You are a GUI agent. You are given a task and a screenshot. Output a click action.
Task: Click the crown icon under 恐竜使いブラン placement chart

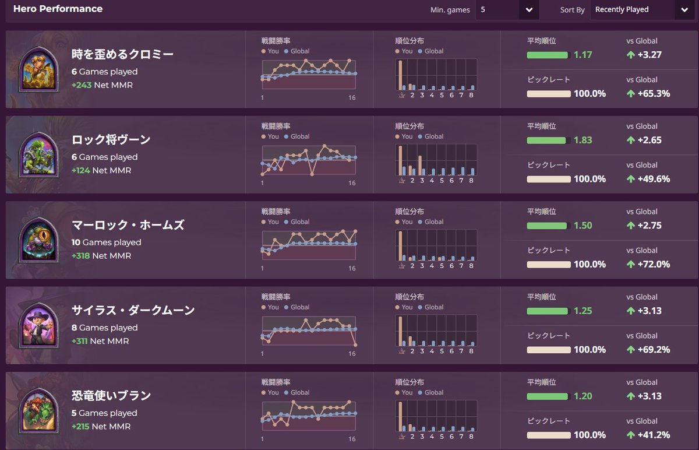401,438
